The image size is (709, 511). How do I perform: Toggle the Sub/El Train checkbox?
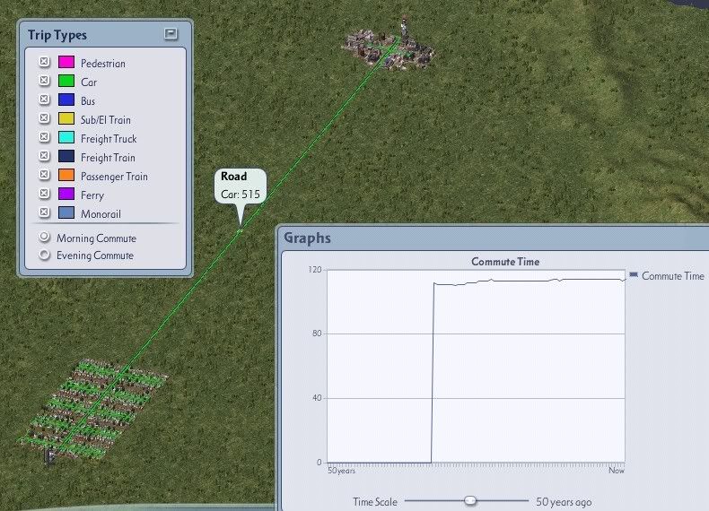(44, 118)
